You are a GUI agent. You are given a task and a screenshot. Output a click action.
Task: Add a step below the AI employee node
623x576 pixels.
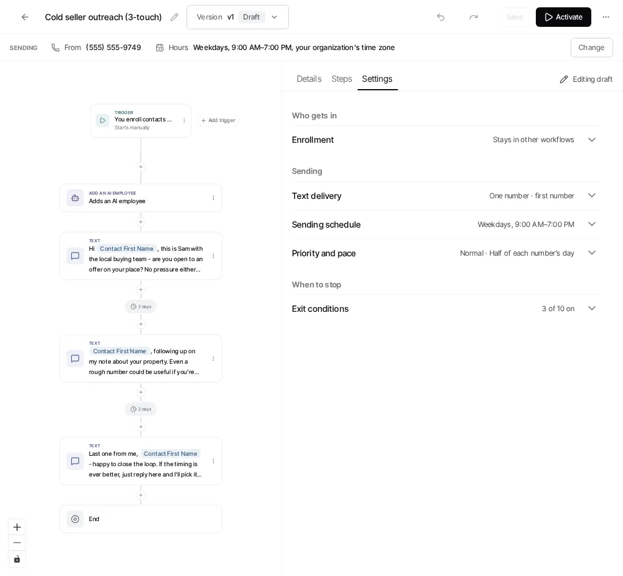141,222
